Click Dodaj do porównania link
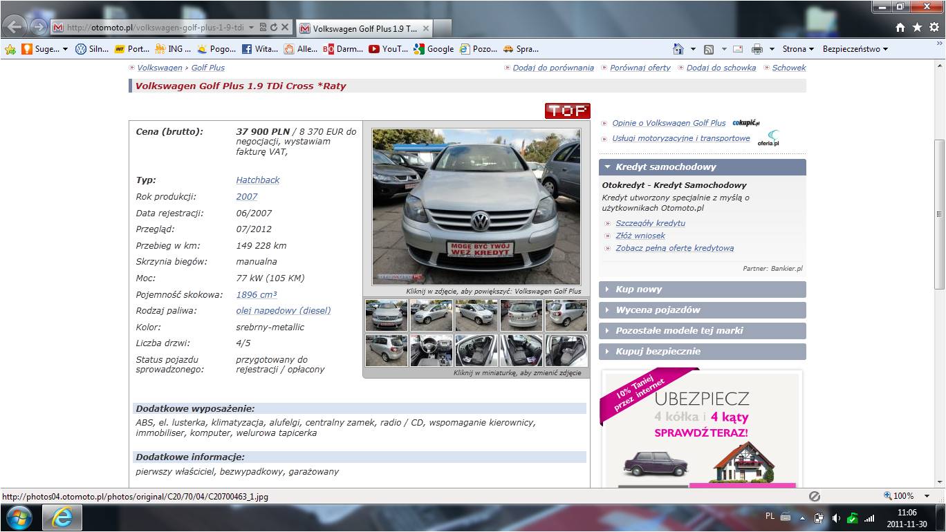 (x=553, y=68)
